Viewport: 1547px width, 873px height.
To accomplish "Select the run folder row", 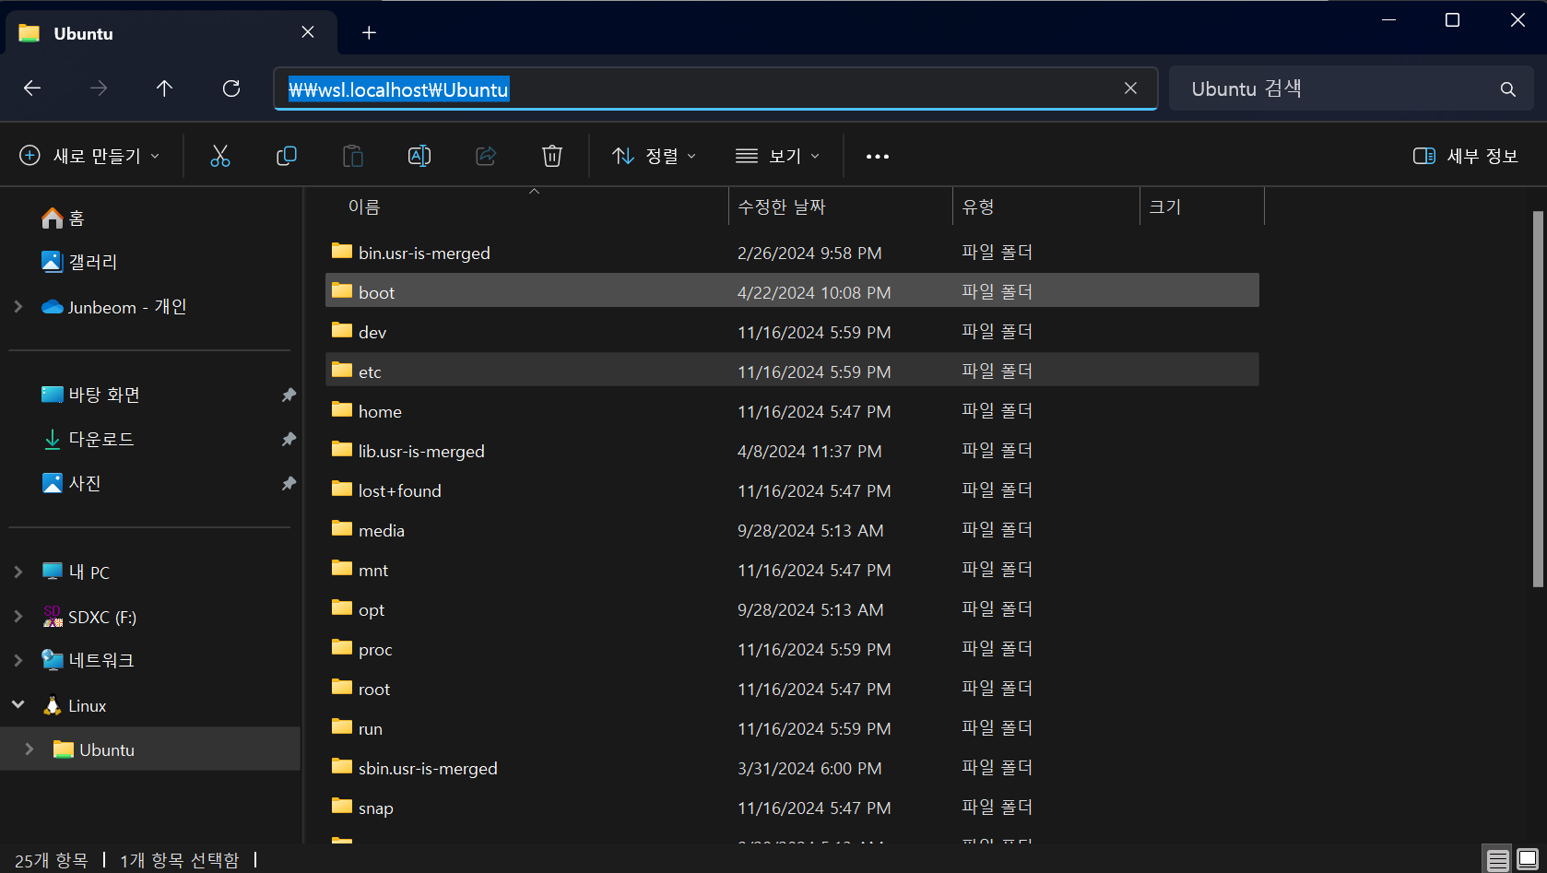I will point(792,728).
